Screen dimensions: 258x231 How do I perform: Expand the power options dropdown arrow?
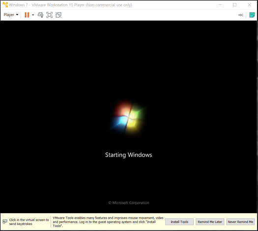(x=33, y=15)
